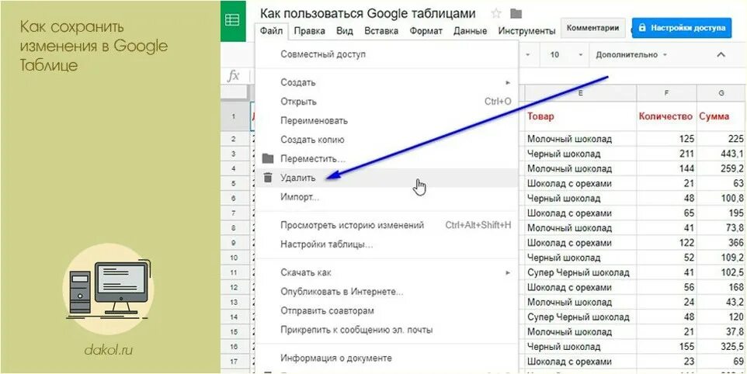747x374 pixels.
Task: Expand the Дополнительно toolbar dropdown
Action: [631, 55]
